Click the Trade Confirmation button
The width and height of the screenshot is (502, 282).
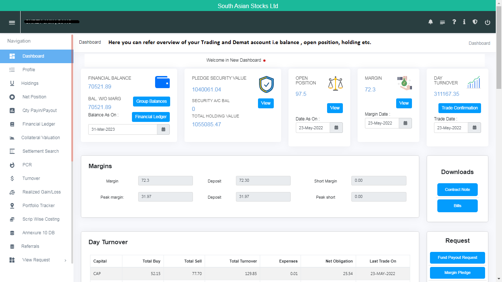459,108
